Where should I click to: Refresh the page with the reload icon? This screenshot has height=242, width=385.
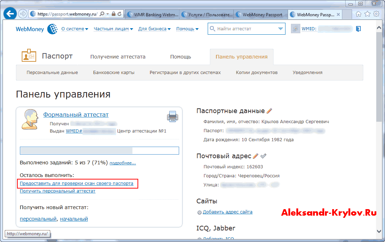tap(119, 14)
